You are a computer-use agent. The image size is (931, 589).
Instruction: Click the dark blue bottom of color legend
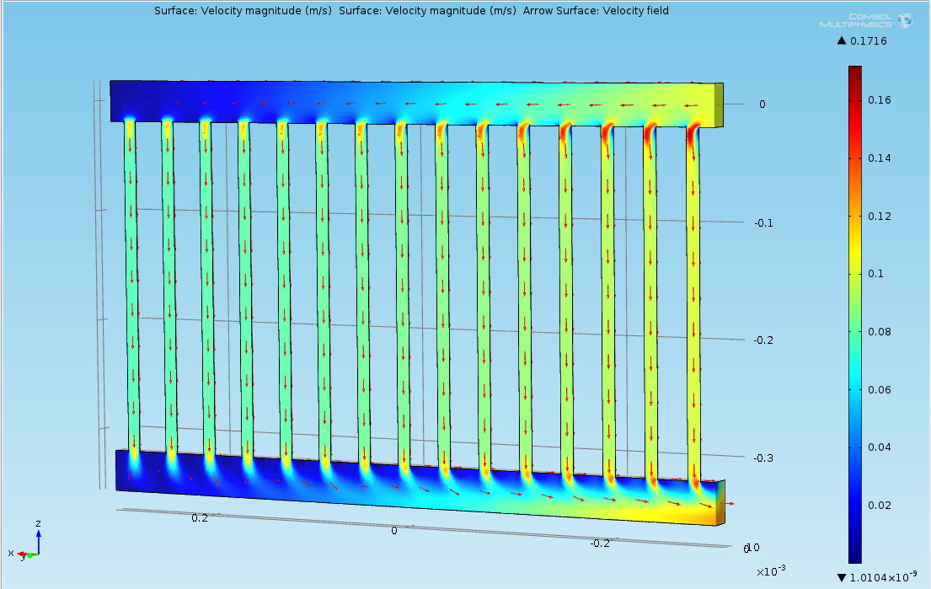click(854, 556)
